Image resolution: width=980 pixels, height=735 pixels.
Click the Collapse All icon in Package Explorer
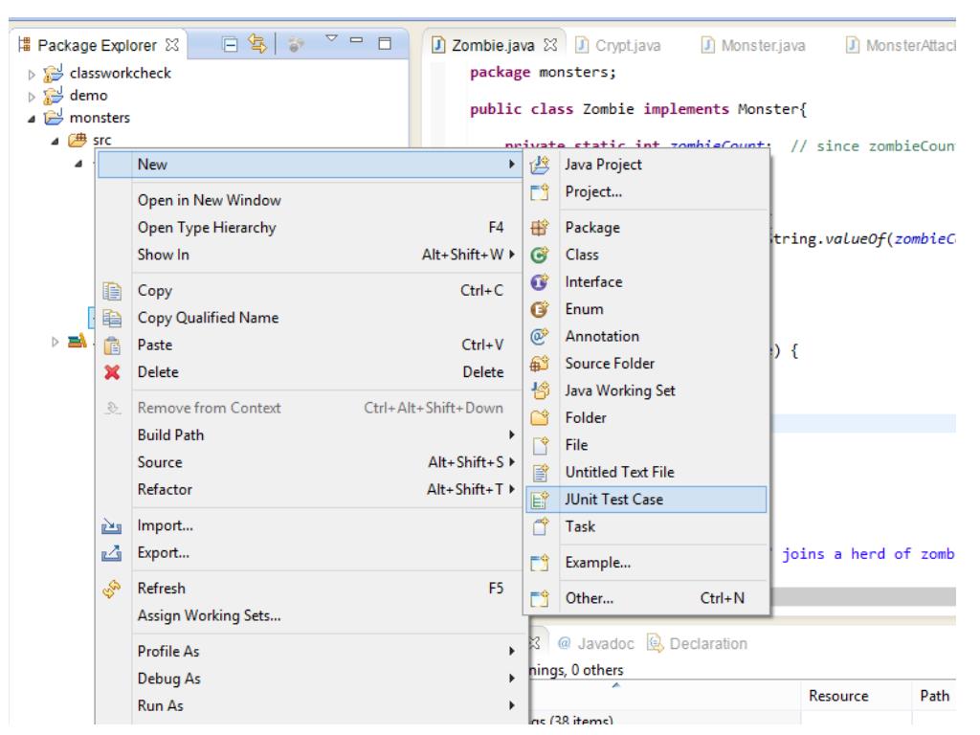pos(230,44)
